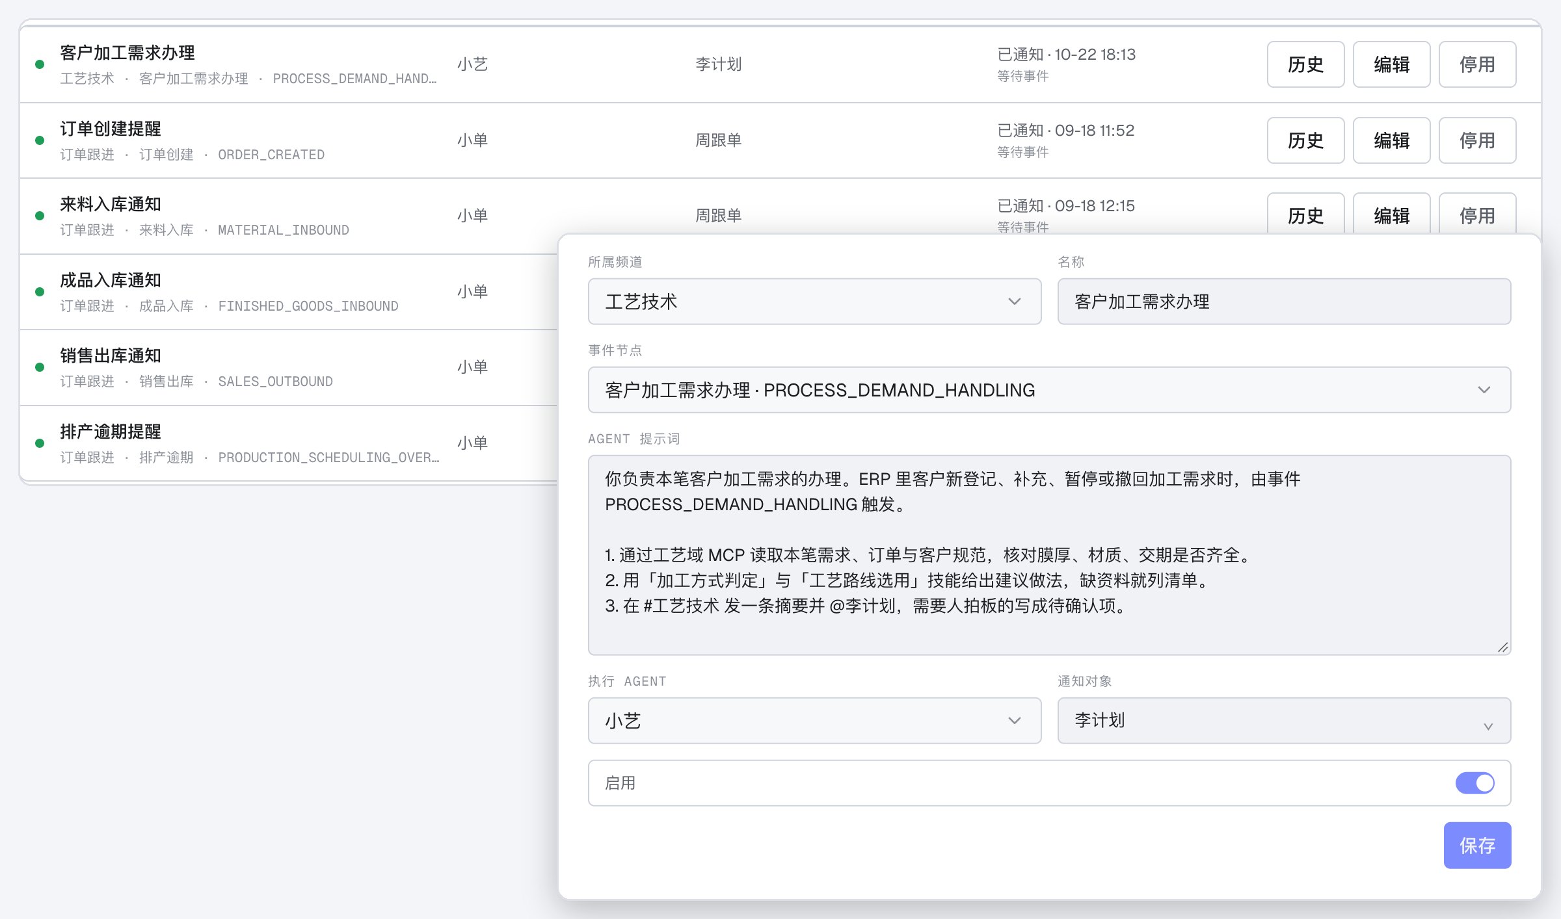Open history for 订单创建提醒 row
Viewport: 1561px width, 919px height.
1305,140
